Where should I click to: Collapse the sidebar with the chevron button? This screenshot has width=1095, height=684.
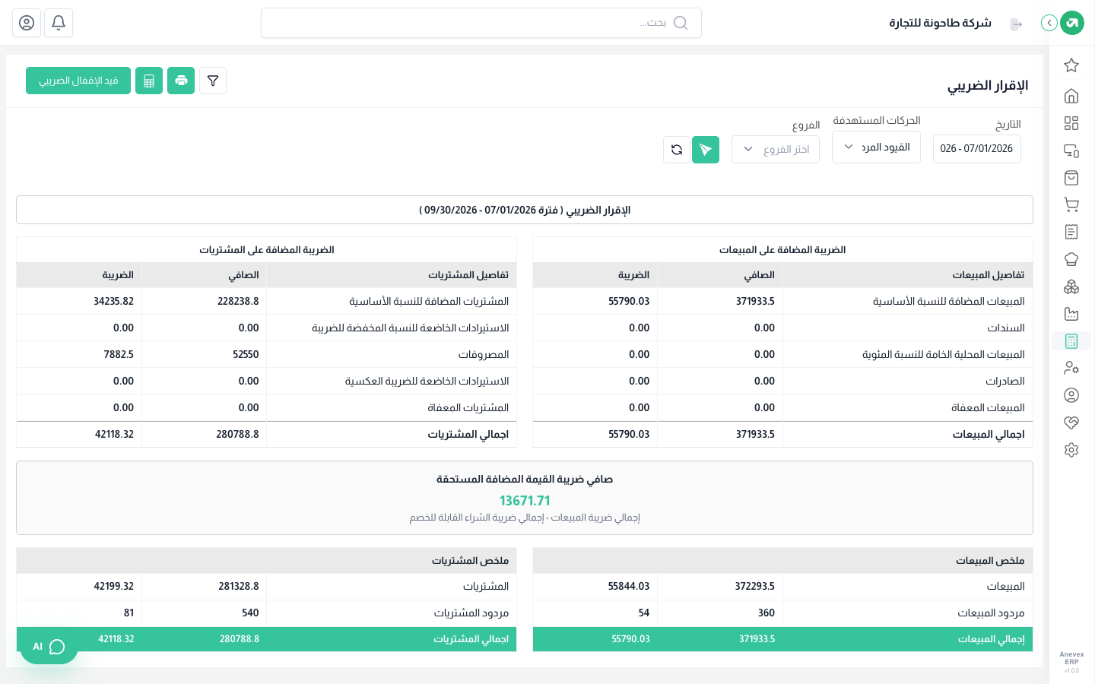pyautogui.click(x=1049, y=23)
